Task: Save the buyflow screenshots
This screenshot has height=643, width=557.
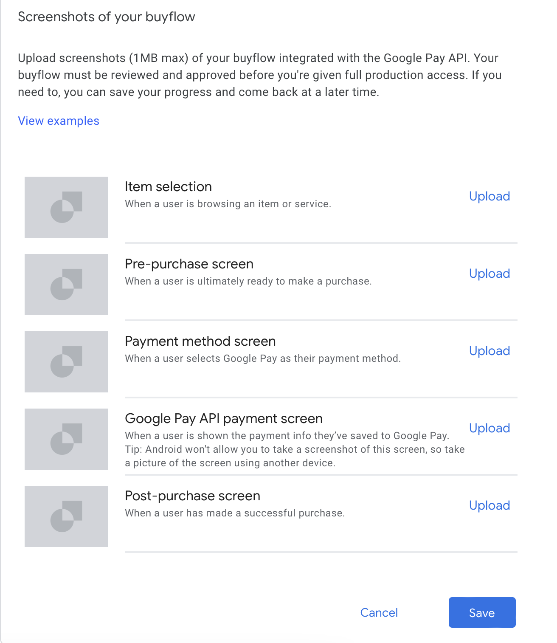Action: [x=482, y=612]
